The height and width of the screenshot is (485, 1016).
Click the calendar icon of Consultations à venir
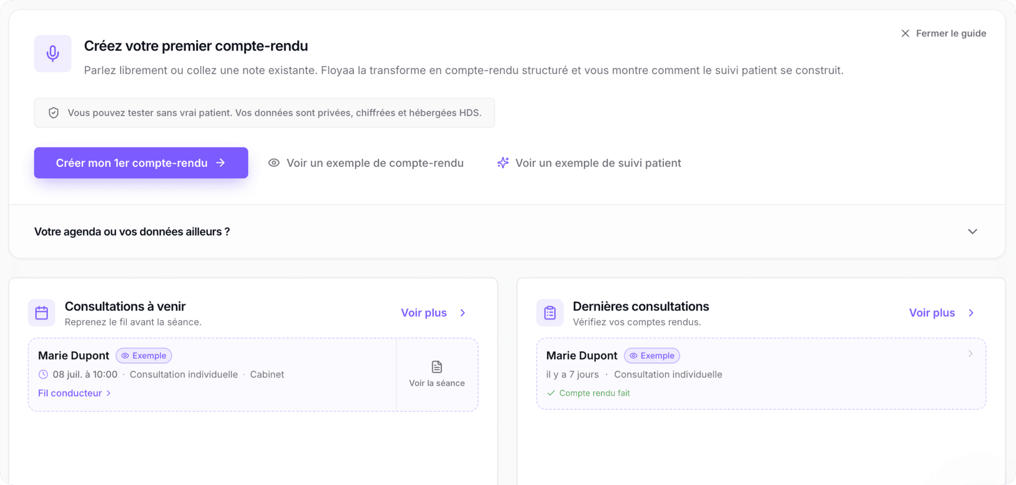42,313
